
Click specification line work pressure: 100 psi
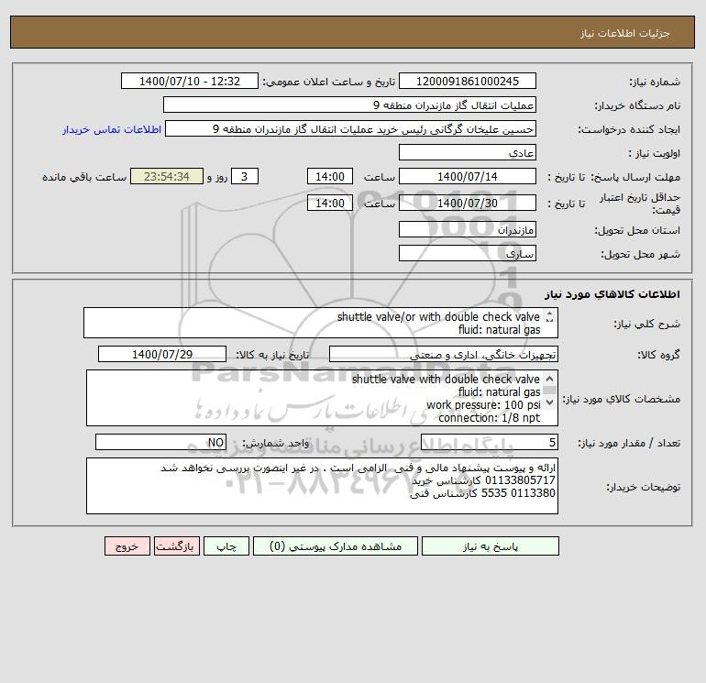click(483, 405)
